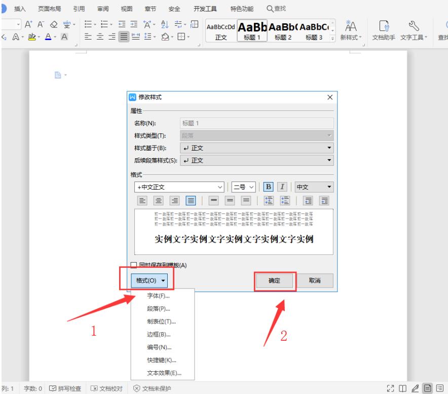Click align left icon in dialog
The width and height of the screenshot is (448, 394).
click(143, 200)
